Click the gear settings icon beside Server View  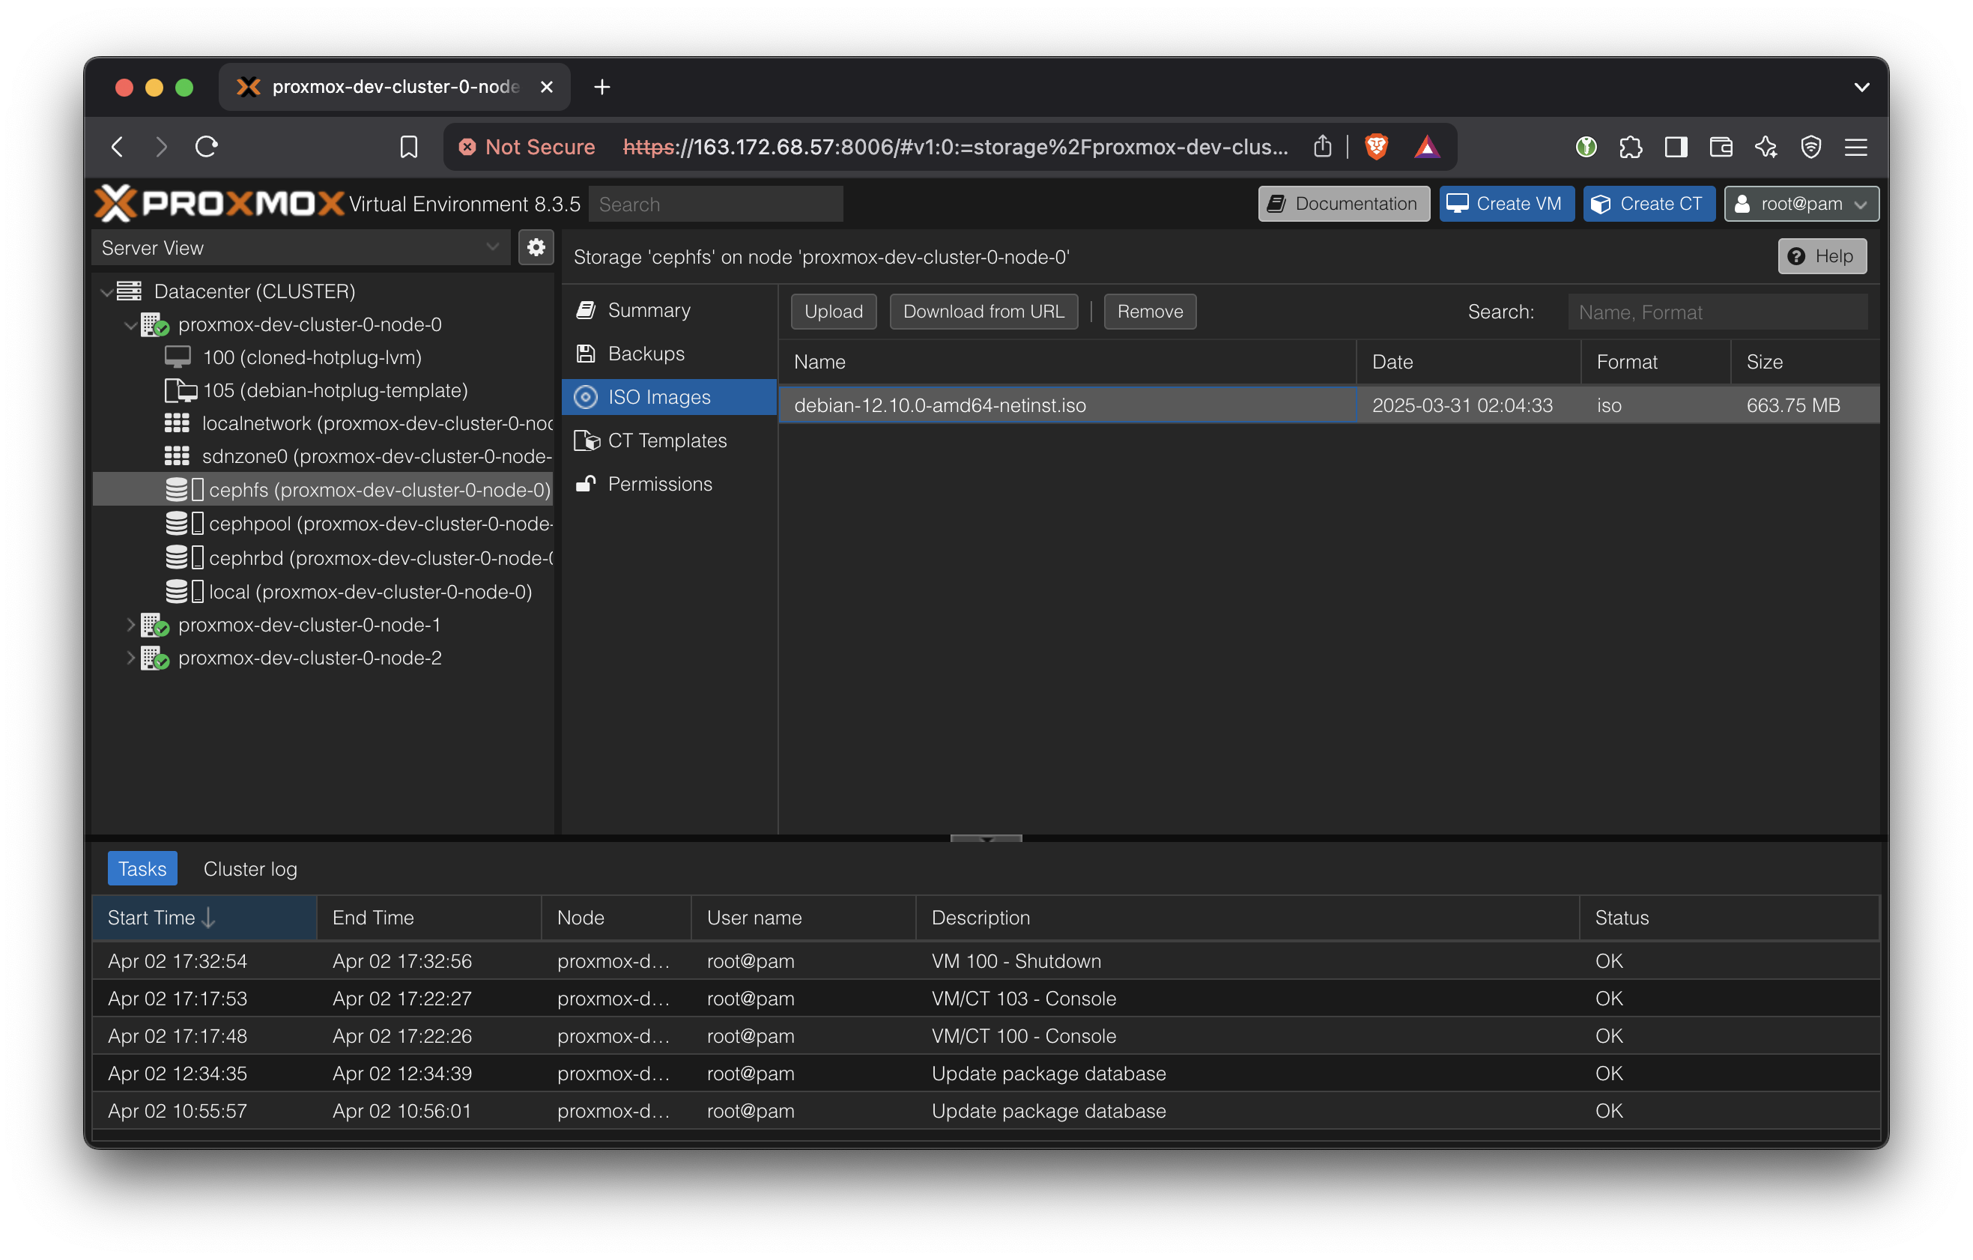pyautogui.click(x=536, y=247)
